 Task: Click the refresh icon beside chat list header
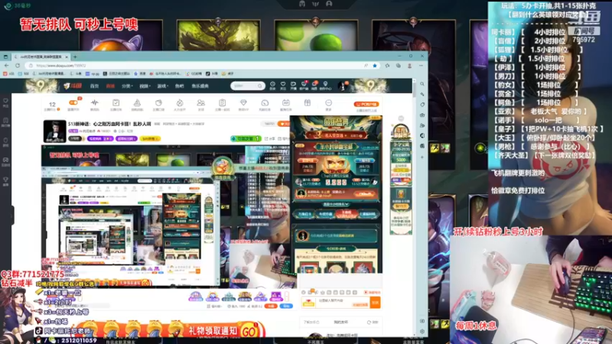(369, 322)
